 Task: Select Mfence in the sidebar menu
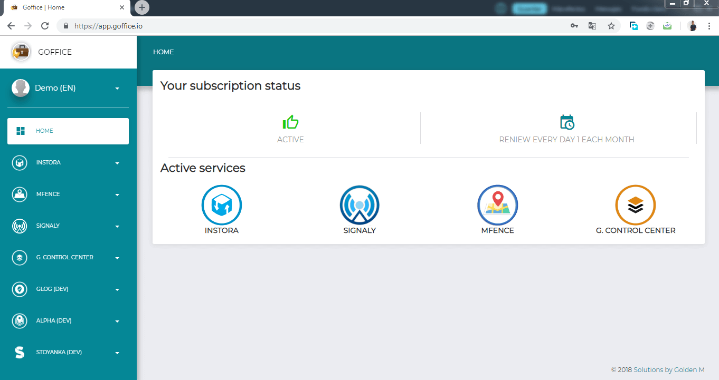pyautogui.click(x=48, y=194)
